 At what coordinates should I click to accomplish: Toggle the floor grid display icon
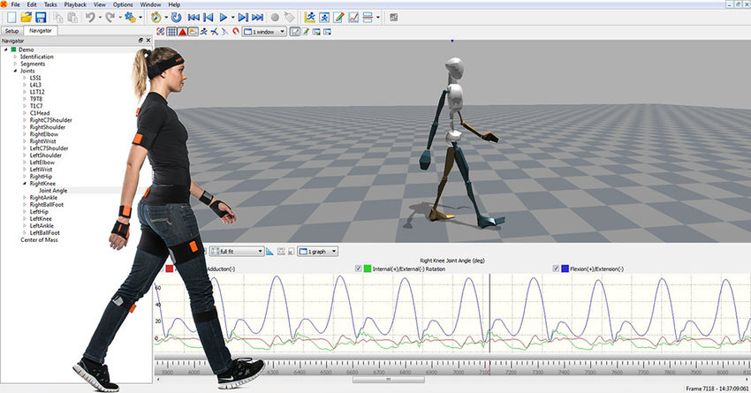171,32
